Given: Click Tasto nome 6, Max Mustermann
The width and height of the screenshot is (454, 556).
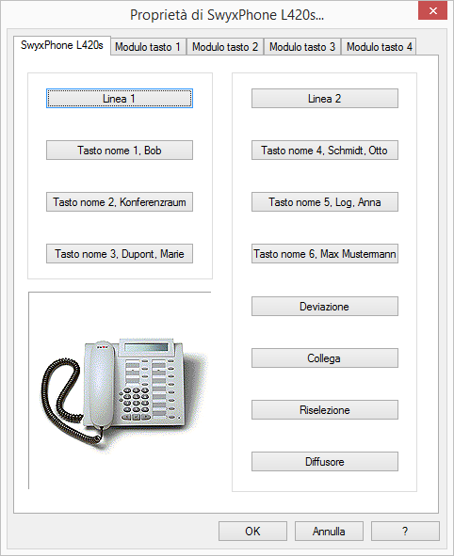Looking at the screenshot, I should point(325,253).
